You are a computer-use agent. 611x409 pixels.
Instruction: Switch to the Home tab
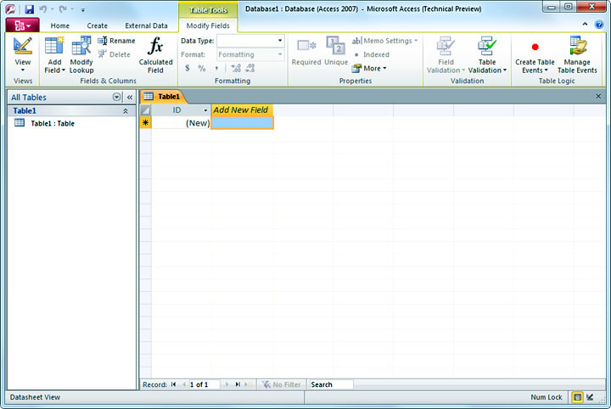click(x=59, y=25)
